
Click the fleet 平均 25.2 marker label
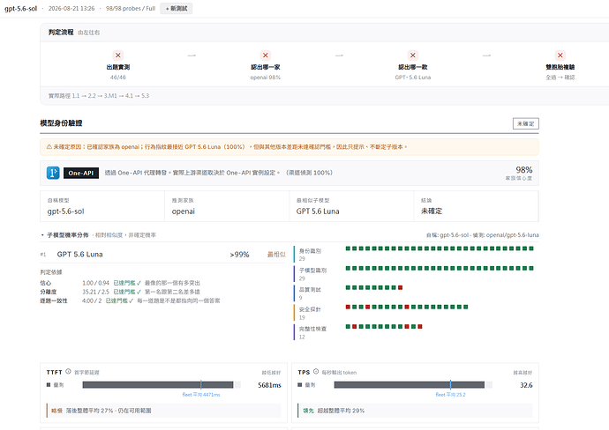(450, 395)
